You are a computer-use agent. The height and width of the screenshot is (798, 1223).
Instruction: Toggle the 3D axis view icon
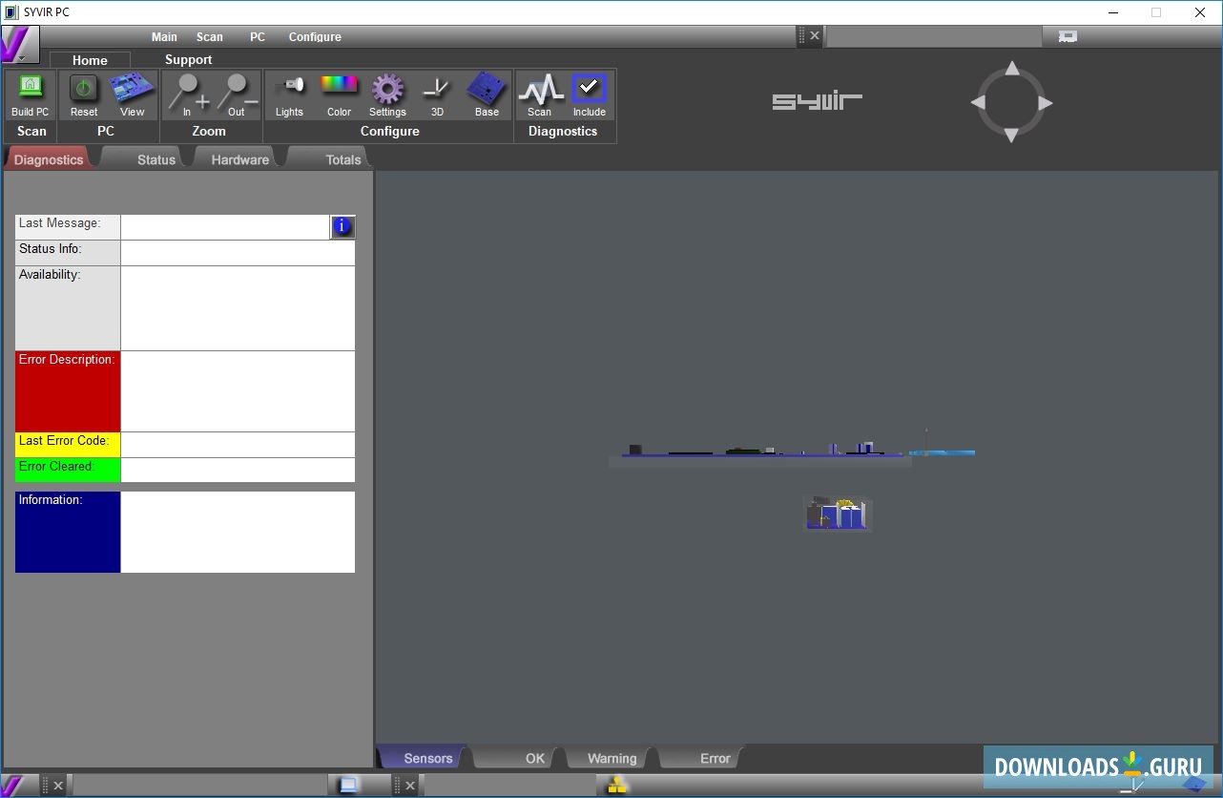(437, 94)
